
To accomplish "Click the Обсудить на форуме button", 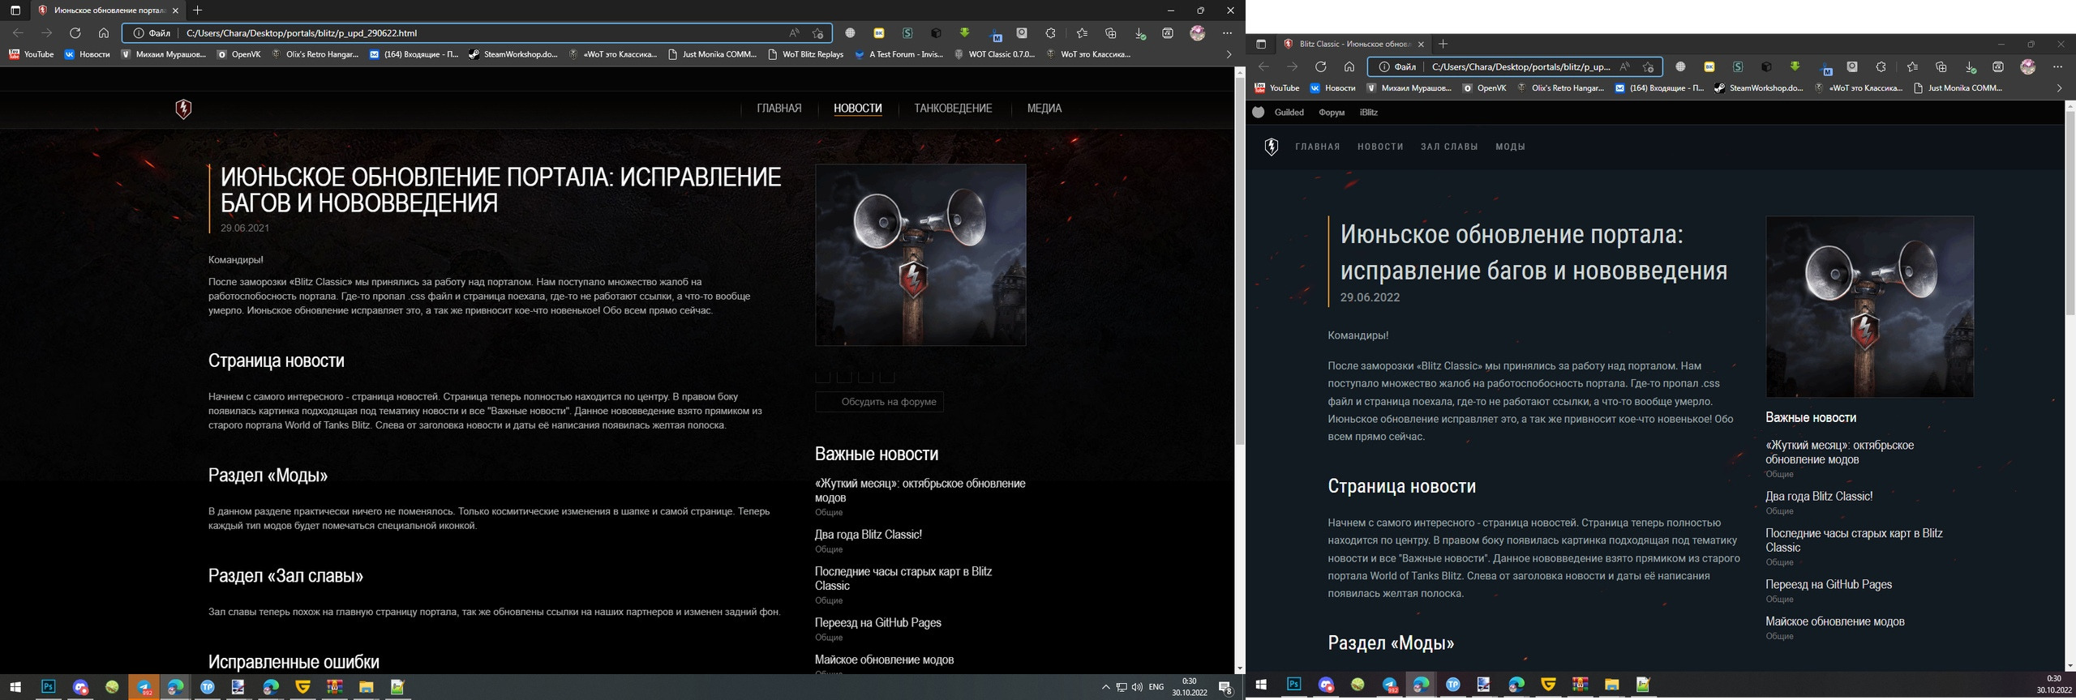I will click(880, 402).
